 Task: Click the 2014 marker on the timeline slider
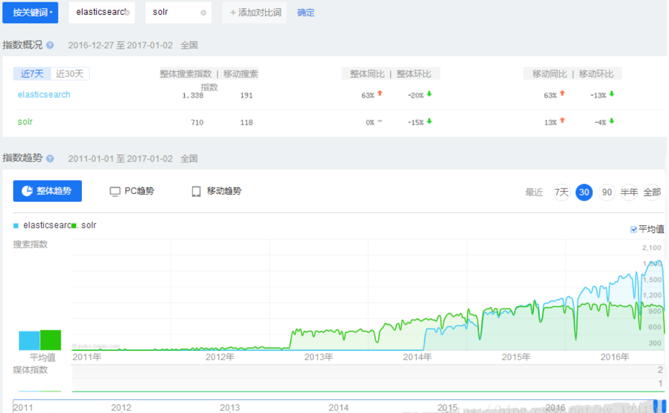tap(339, 407)
